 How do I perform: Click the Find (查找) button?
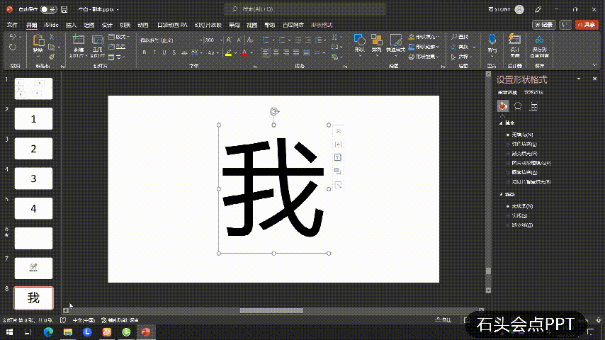[460, 37]
